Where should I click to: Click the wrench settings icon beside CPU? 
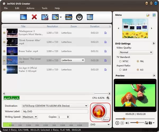108,98
